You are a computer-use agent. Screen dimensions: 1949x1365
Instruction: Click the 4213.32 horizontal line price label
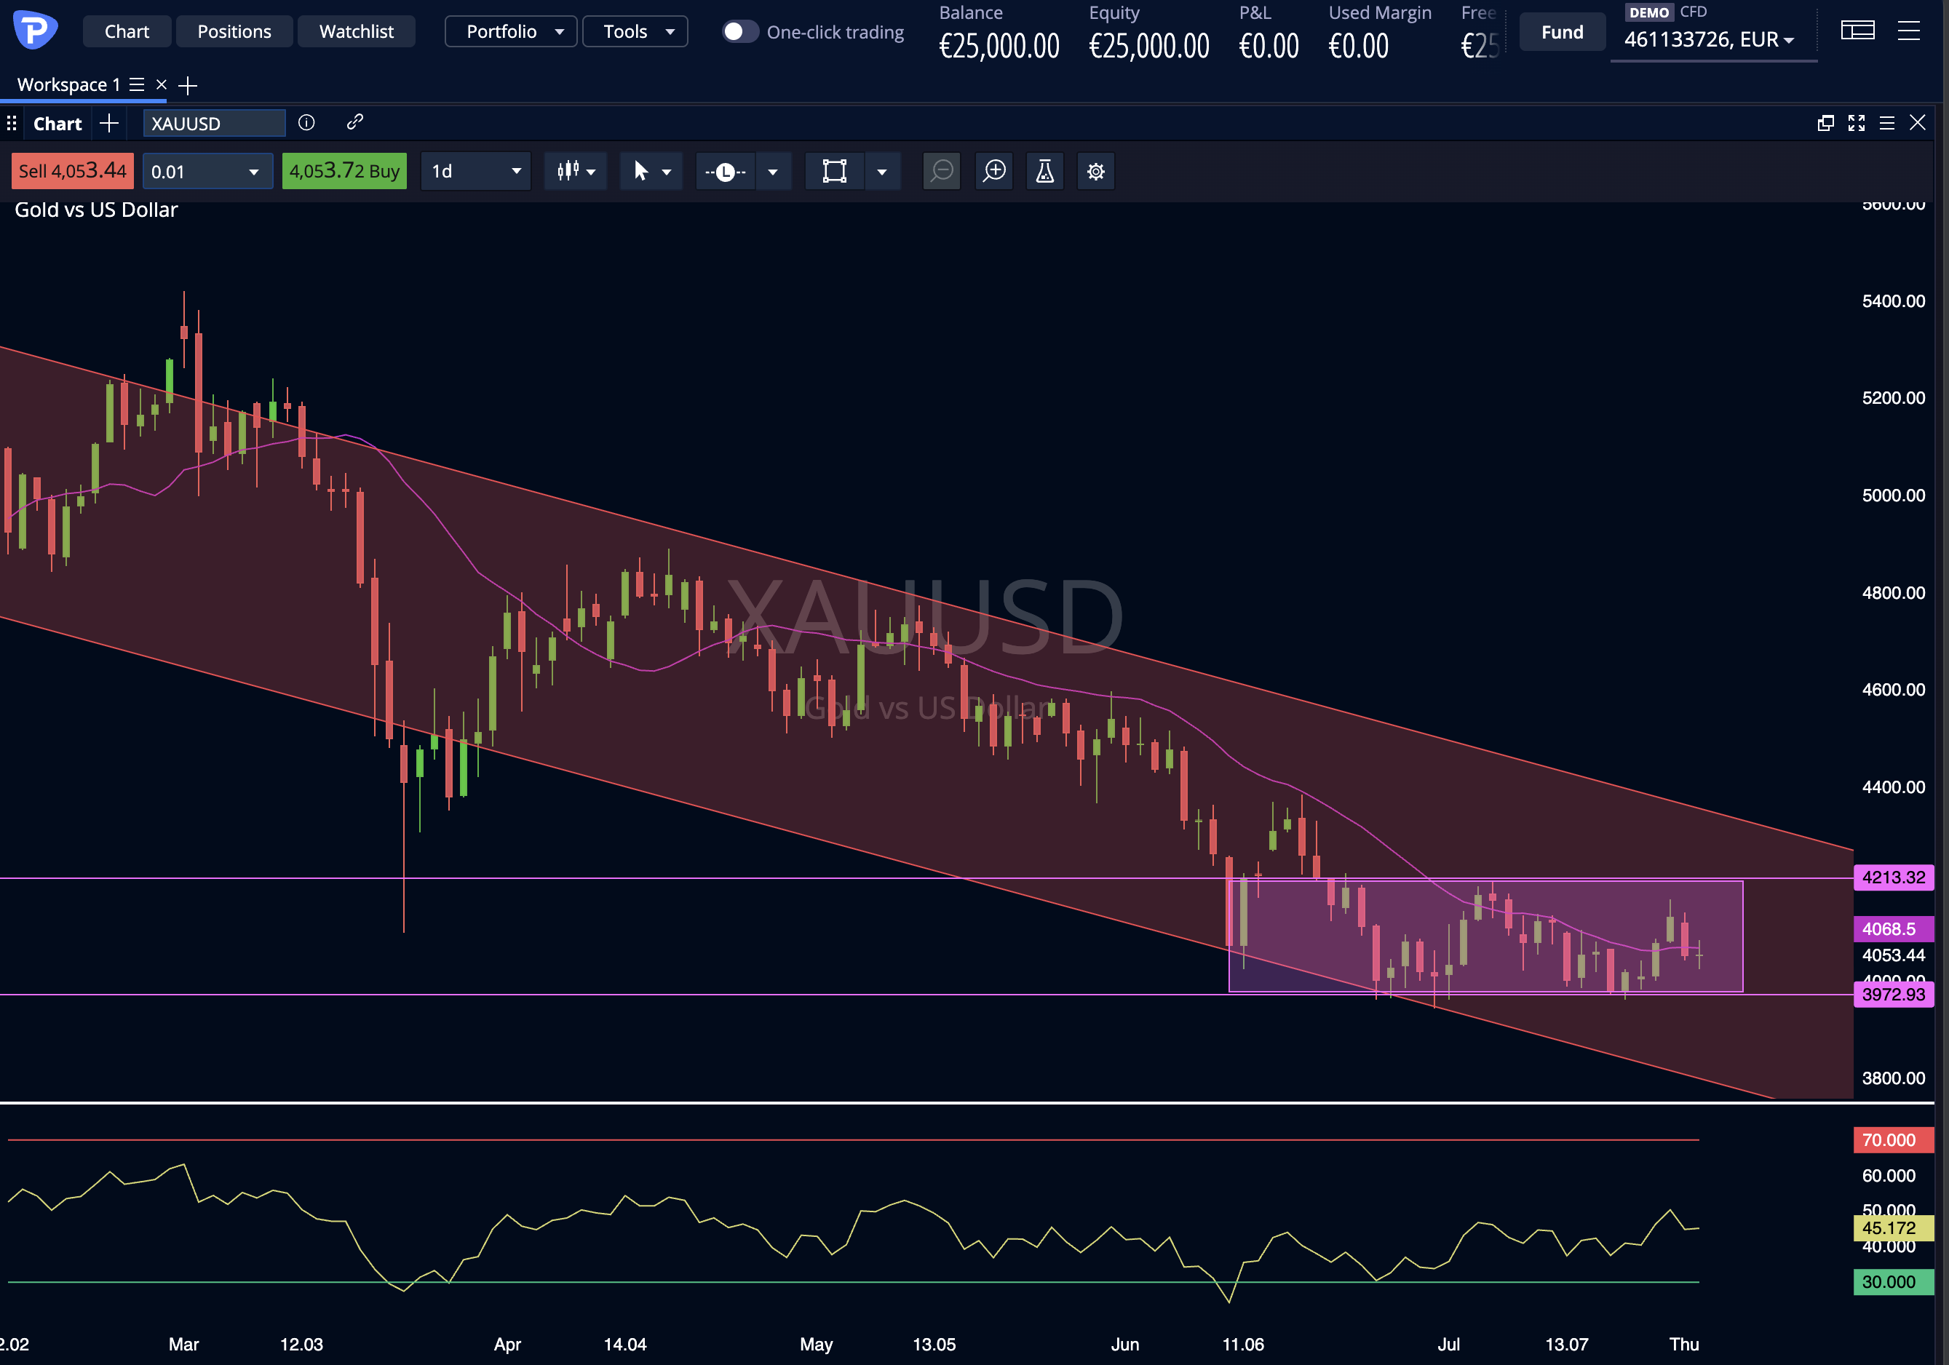1893,877
